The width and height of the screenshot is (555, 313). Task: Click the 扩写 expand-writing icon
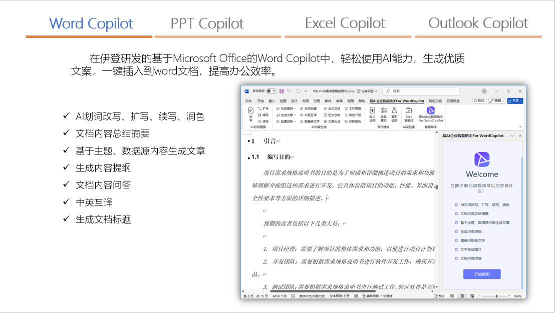point(263,108)
